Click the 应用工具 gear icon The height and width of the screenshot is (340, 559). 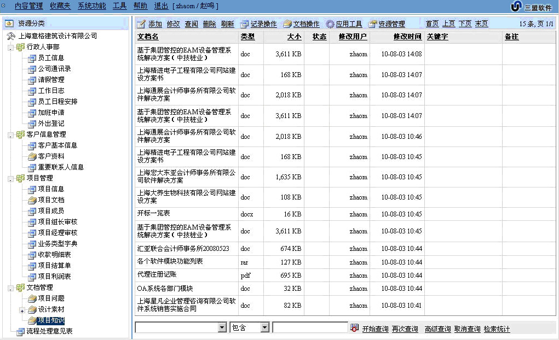[330, 24]
